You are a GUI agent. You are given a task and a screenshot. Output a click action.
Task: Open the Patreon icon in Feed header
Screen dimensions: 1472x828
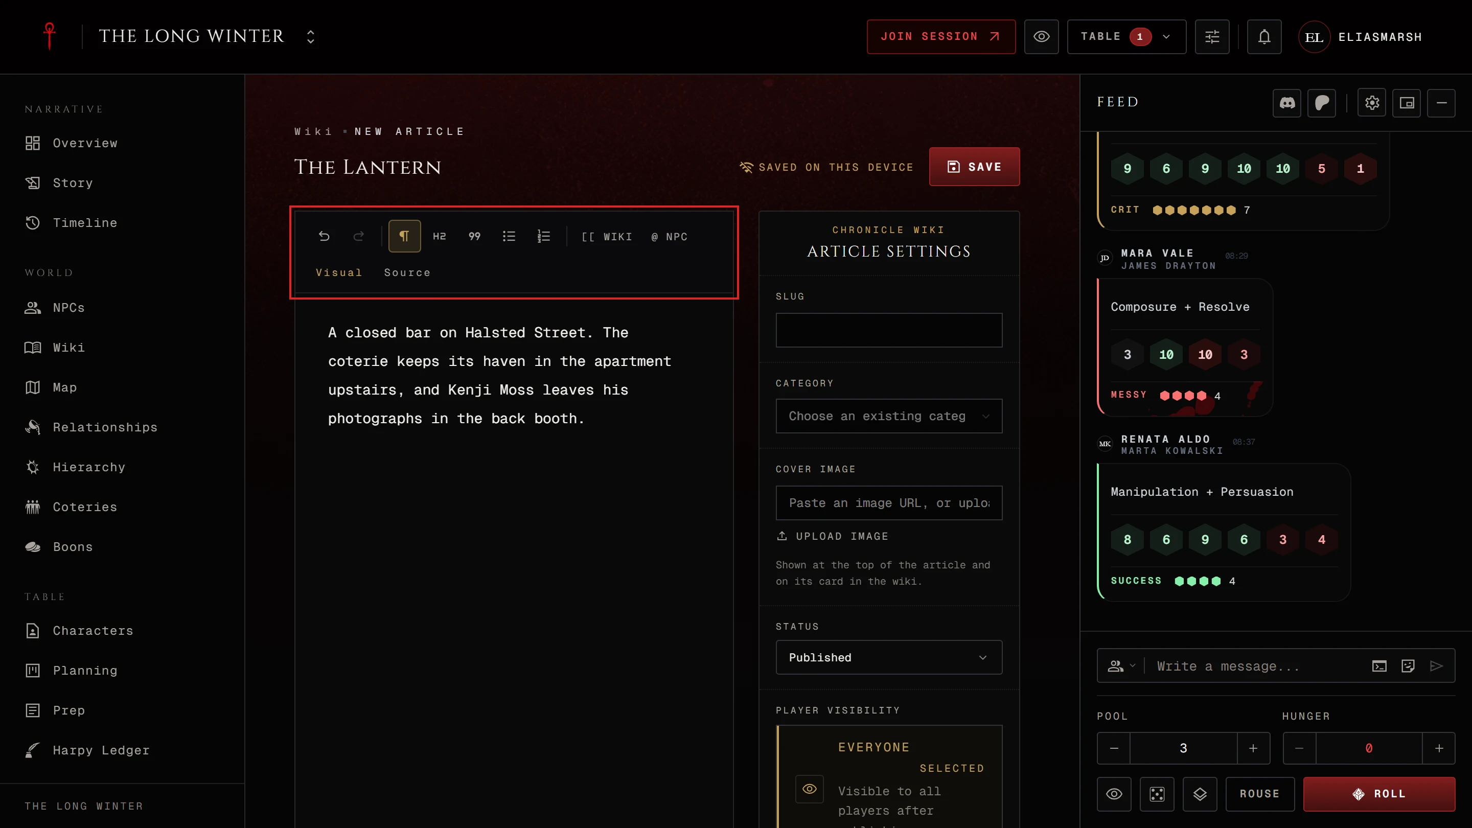1322,103
